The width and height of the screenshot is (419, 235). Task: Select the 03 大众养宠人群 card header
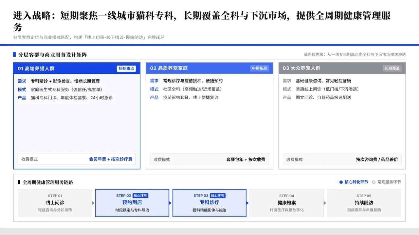click(x=342, y=68)
